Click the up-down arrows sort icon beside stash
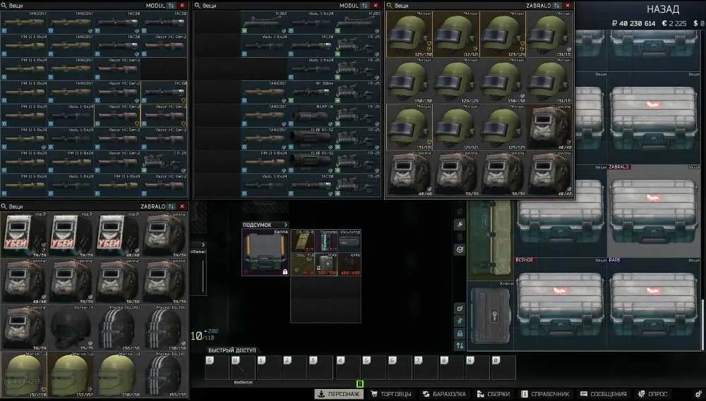706x401 pixels. 460,346
